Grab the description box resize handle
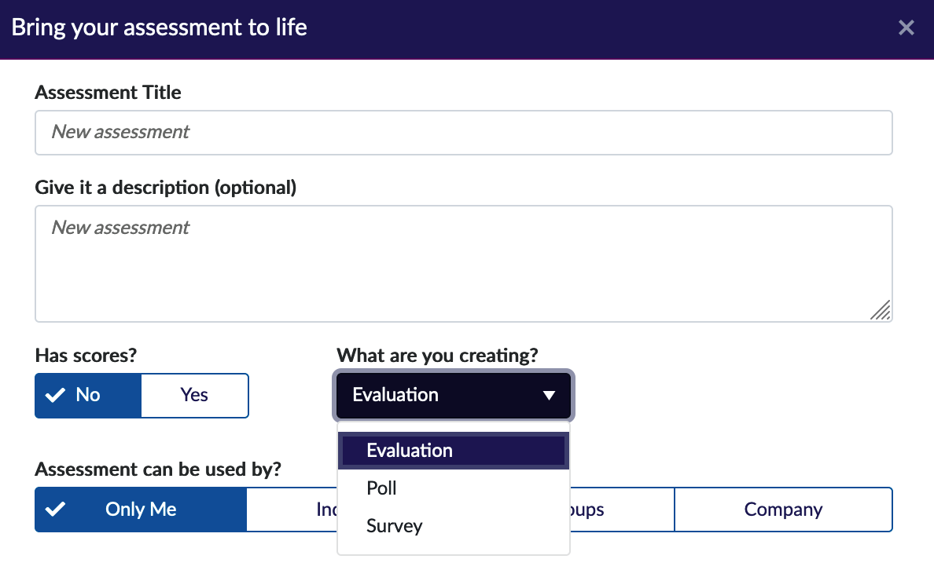The width and height of the screenshot is (934, 570). (x=881, y=311)
